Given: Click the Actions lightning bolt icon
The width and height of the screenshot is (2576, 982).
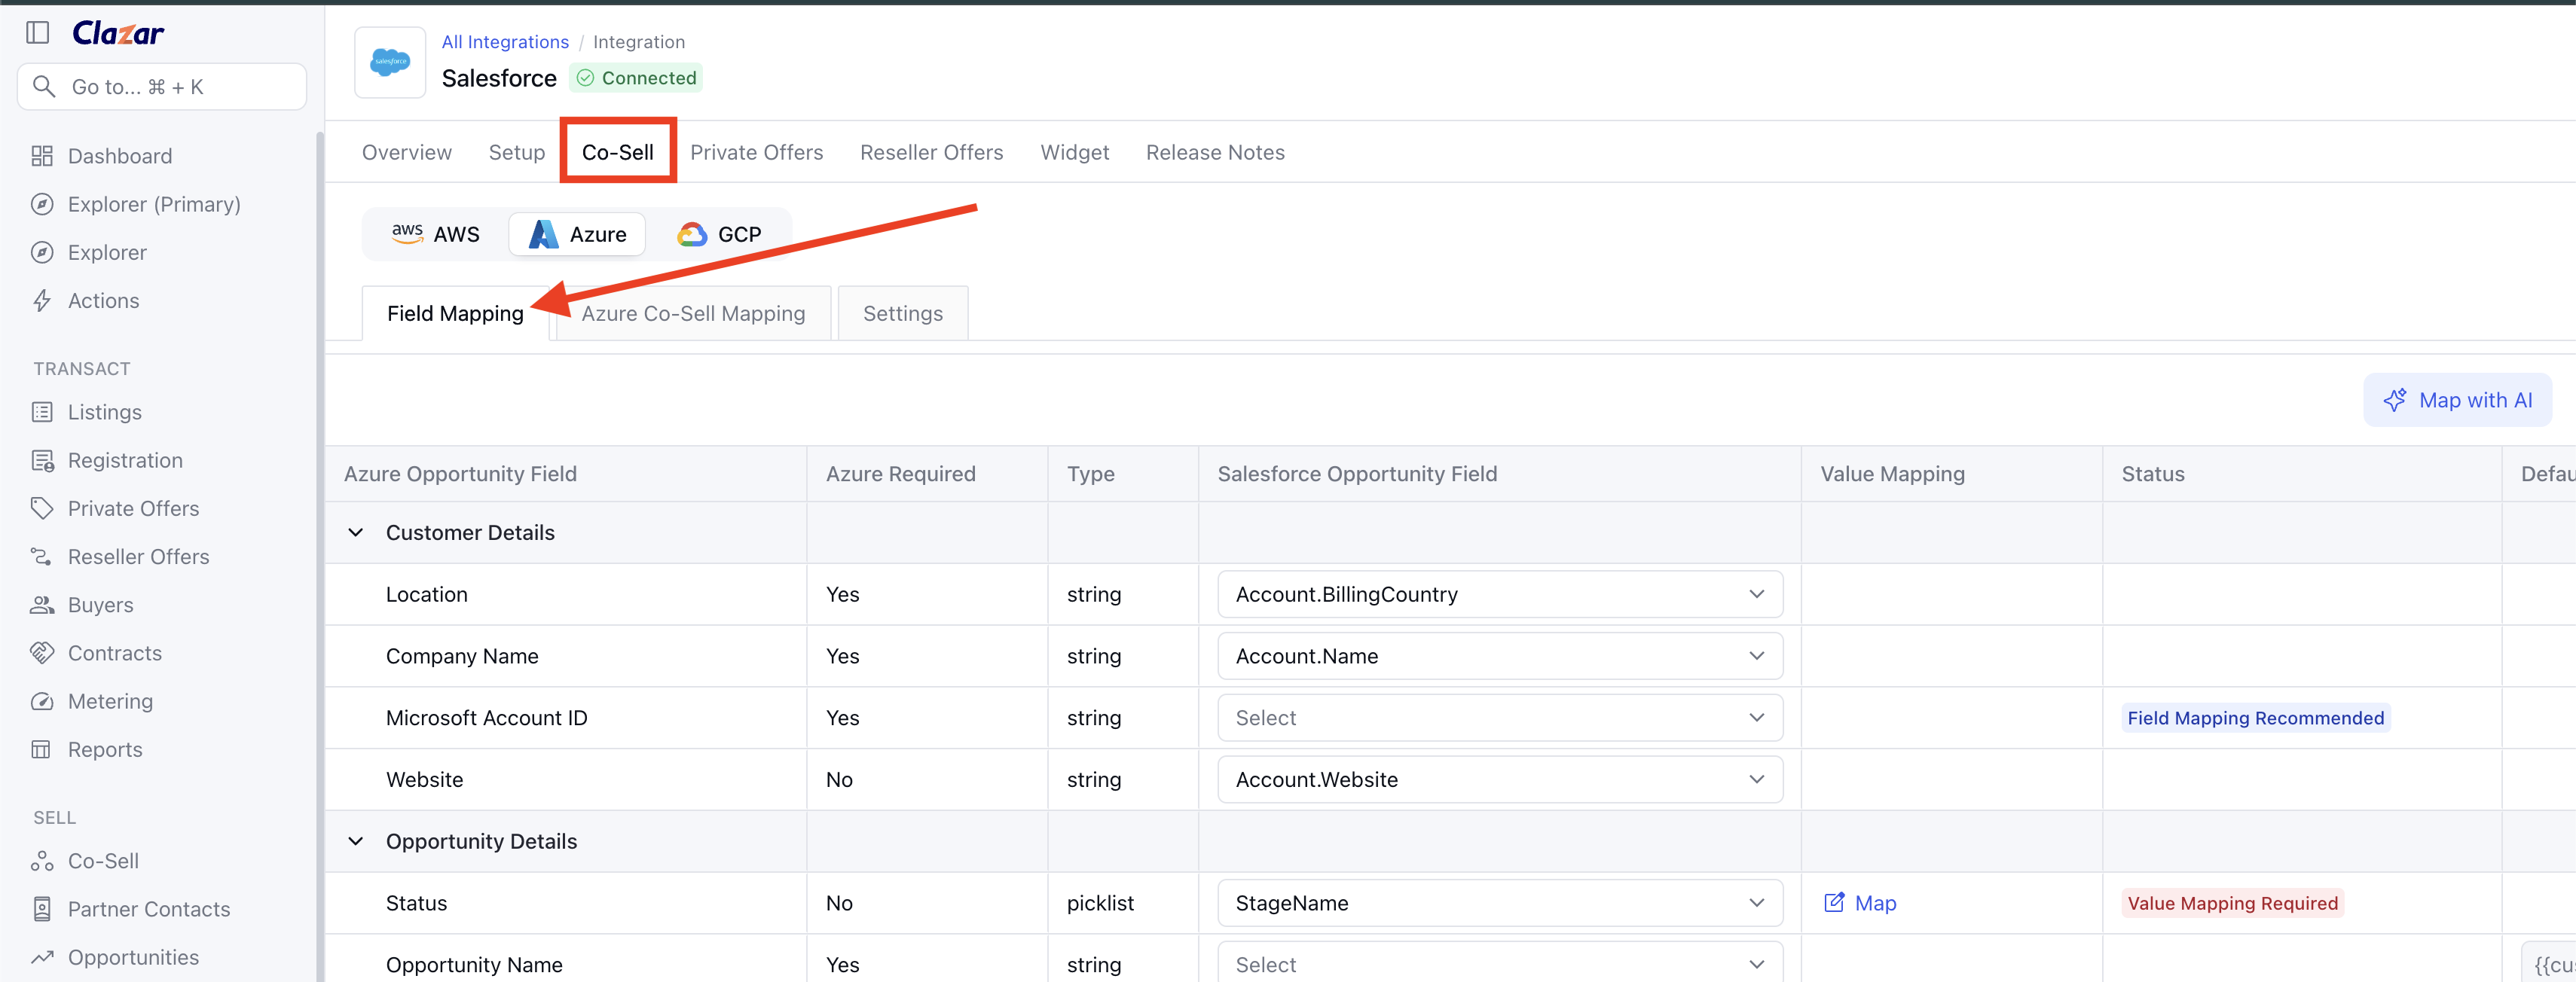Looking at the screenshot, I should [x=42, y=301].
